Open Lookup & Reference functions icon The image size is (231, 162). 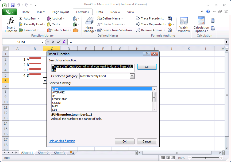pos(76,18)
